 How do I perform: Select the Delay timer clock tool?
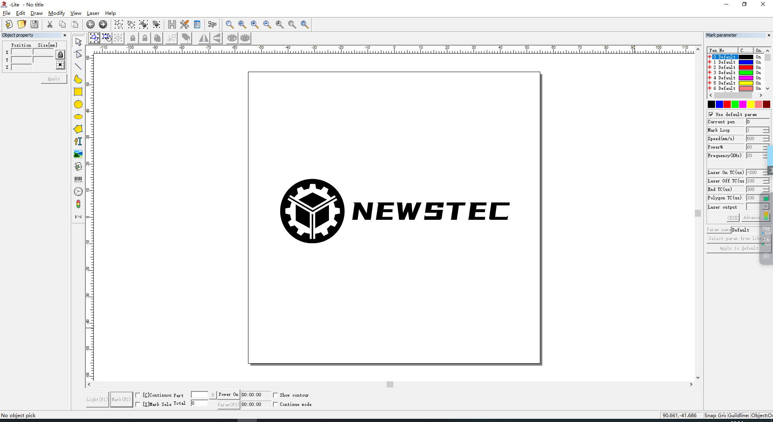[78, 192]
